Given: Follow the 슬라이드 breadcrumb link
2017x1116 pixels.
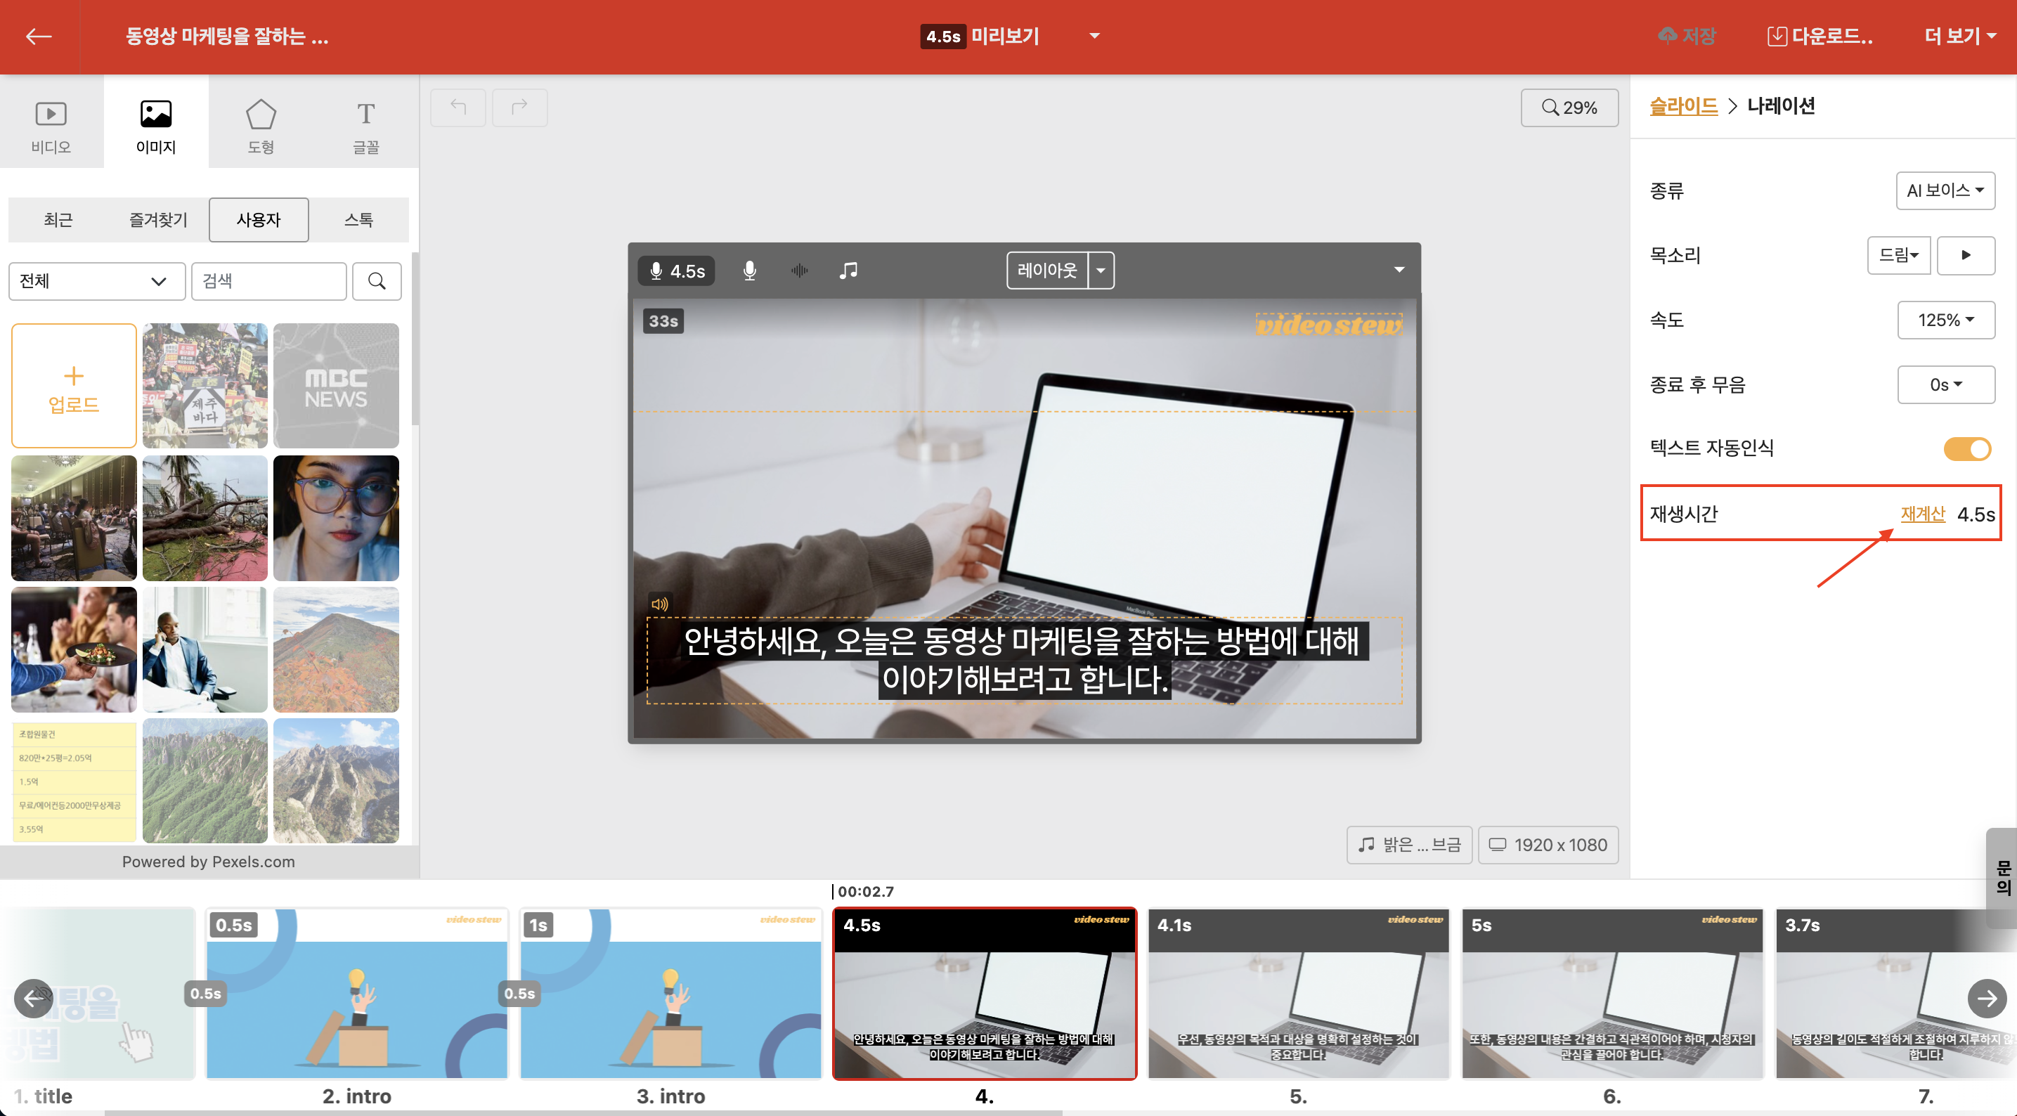Looking at the screenshot, I should [1683, 105].
